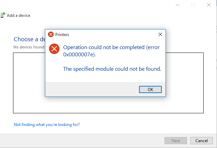Click the 'No devices found' status text
This screenshot has width=217, height=148.
29,47
